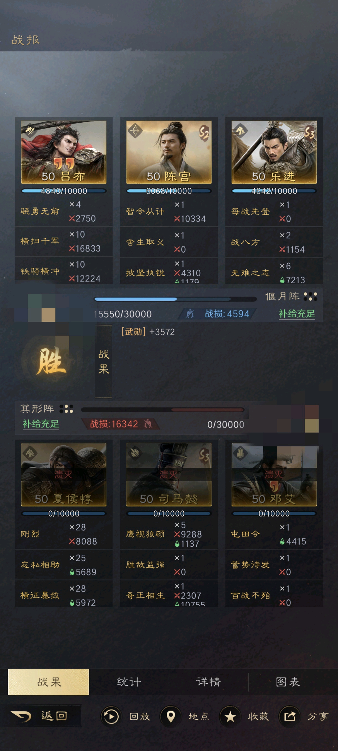Switch to the 统计 tab

pos(129,681)
